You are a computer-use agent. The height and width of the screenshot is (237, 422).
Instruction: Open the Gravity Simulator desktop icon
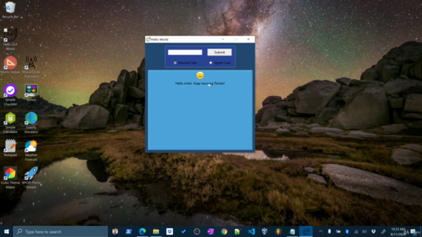[x=31, y=122]
